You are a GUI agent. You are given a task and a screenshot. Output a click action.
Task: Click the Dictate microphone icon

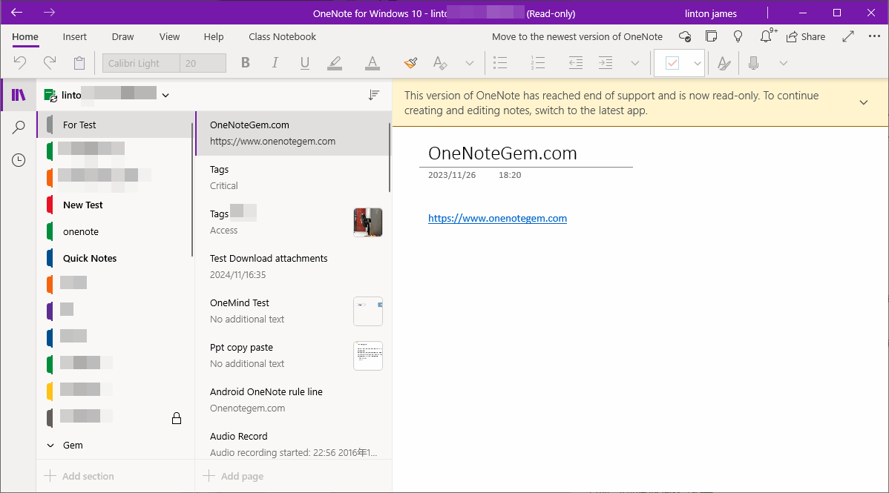tap(754, 63)
